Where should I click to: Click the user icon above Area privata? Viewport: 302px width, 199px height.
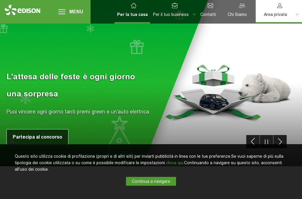tap(280, 6)
